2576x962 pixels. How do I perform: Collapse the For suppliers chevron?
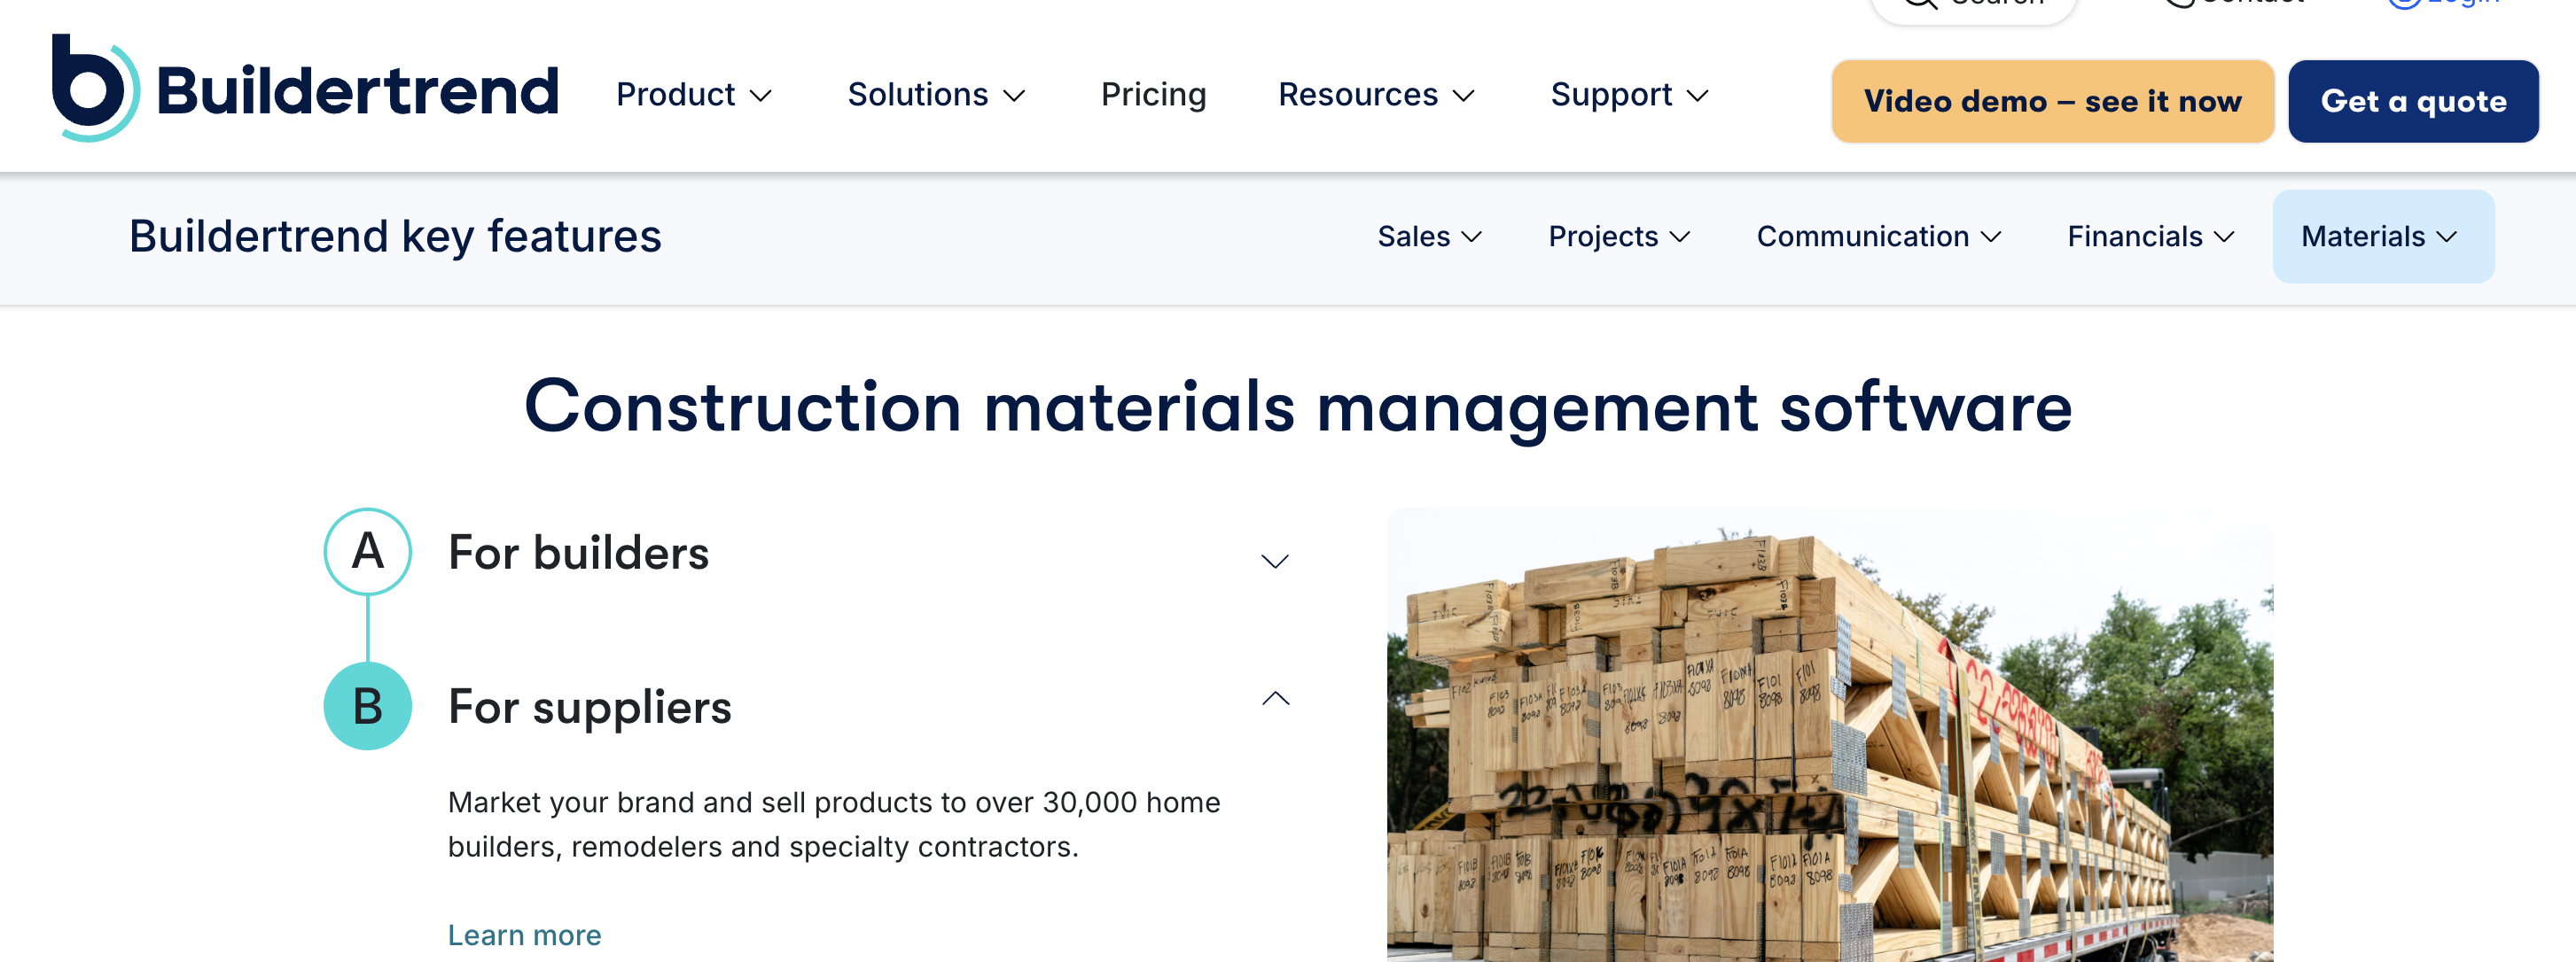[1275, 698]
